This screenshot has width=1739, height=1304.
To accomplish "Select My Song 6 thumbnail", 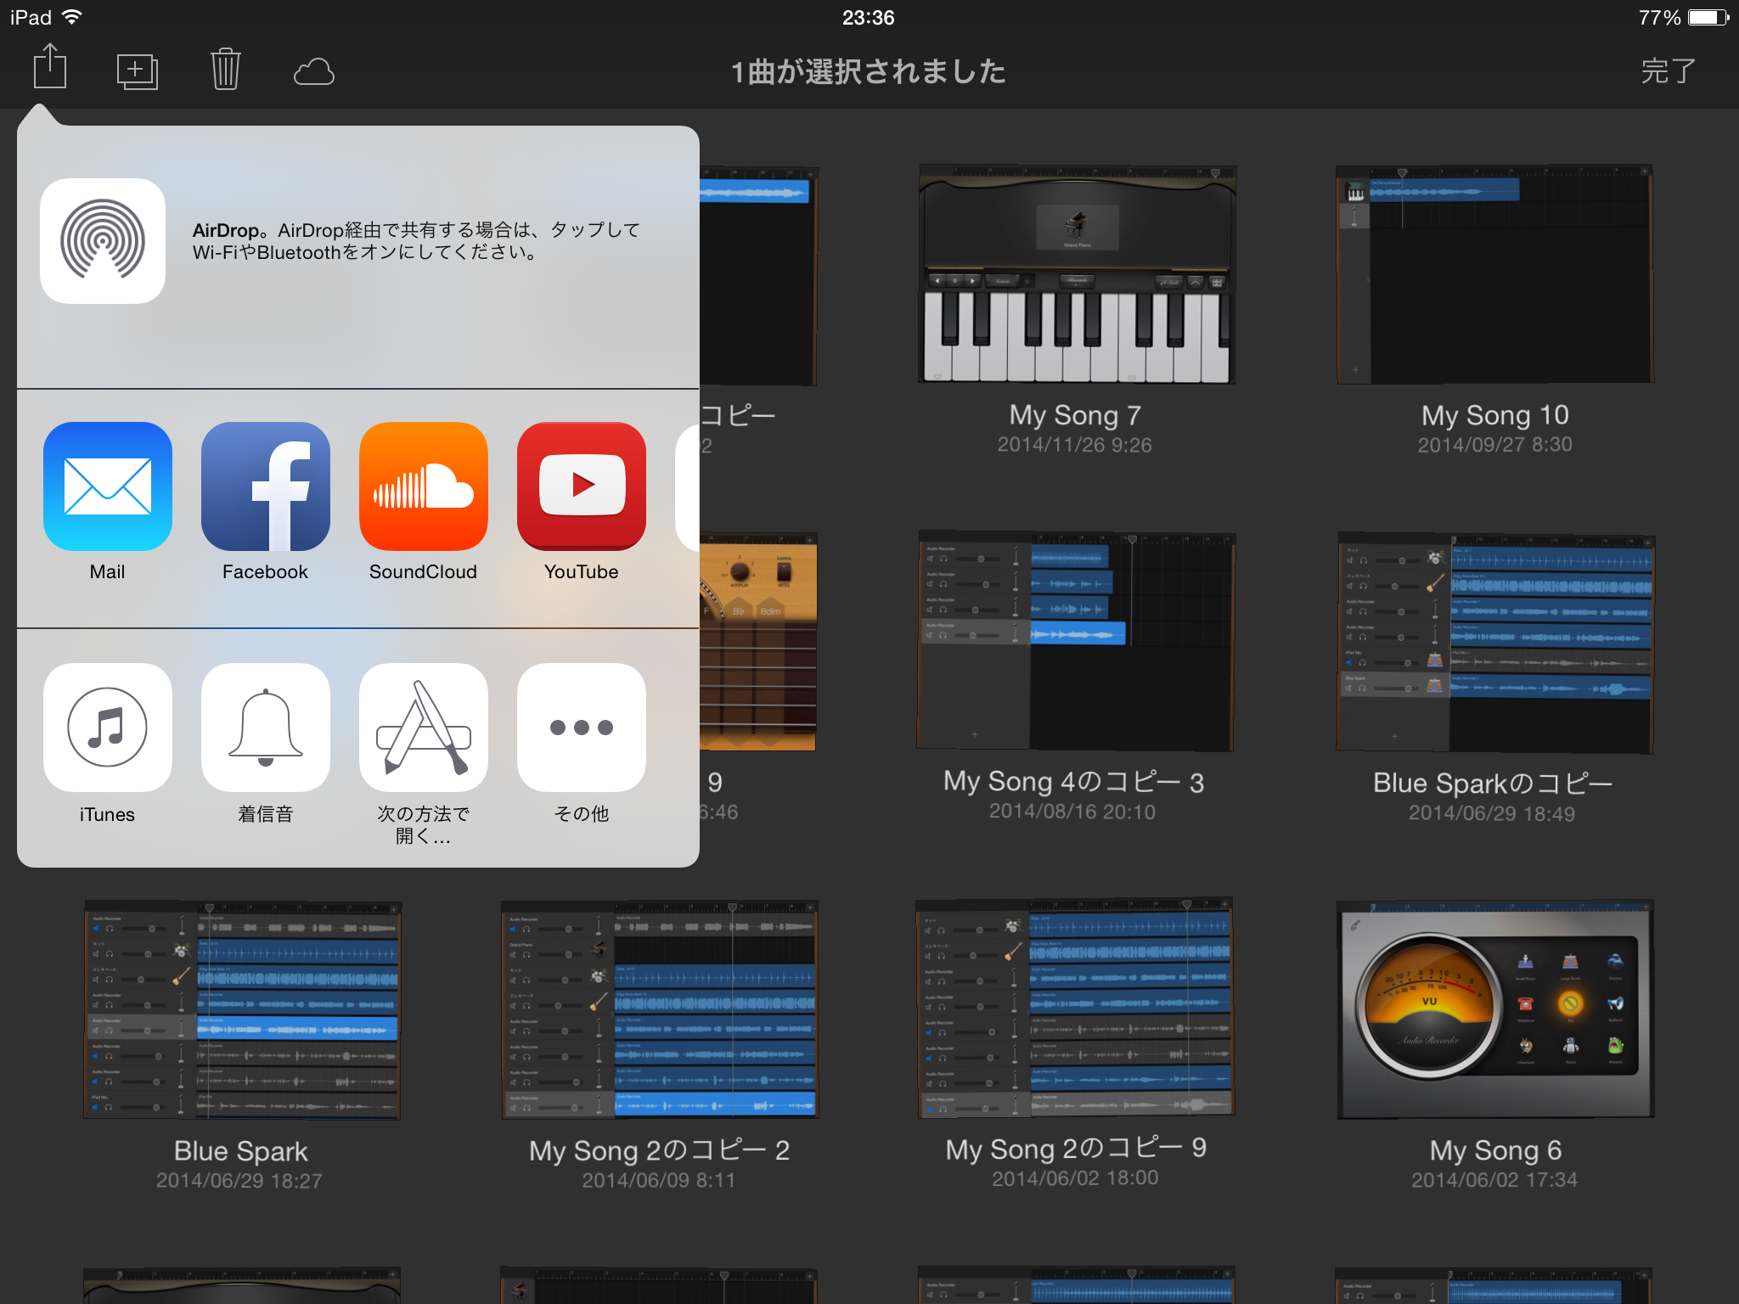I will click(1494, 1009).
